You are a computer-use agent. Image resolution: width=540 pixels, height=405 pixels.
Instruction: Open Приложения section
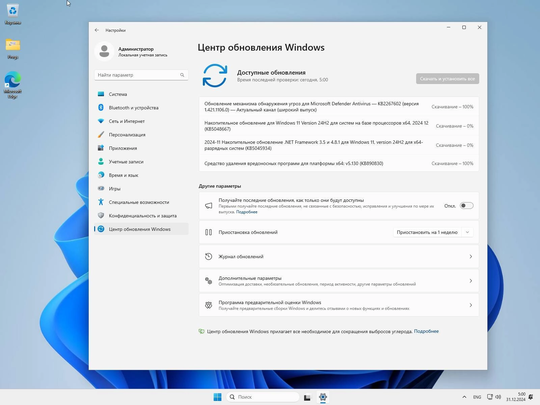point(141,148)
